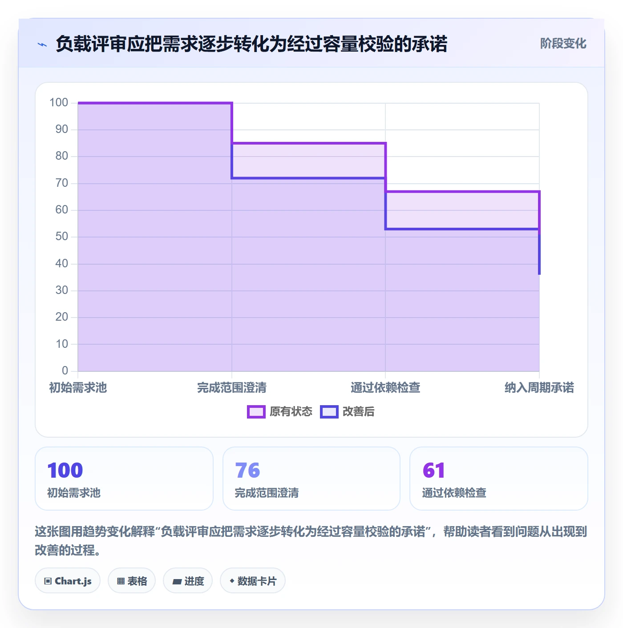Click the 原有状态 legend label
623x628 pixels.
(x=291, y=412)
